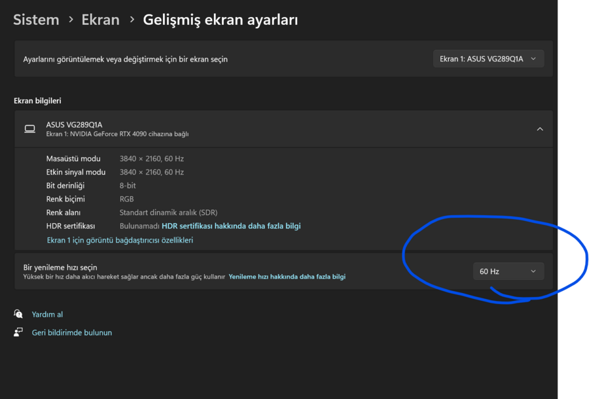
Task: Open HDR sertifikası hakkında daha fazla bilgi link
Action: 231,226
